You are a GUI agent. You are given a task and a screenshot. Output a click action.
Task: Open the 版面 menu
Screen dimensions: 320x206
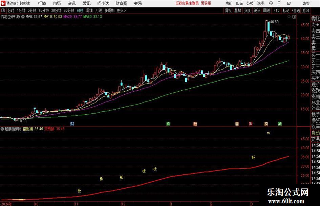pyautogui.click(x=239, y=3)
